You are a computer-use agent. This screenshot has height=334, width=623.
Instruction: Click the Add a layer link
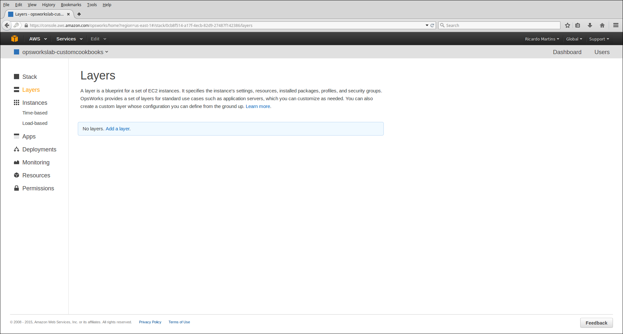[118, 129]
